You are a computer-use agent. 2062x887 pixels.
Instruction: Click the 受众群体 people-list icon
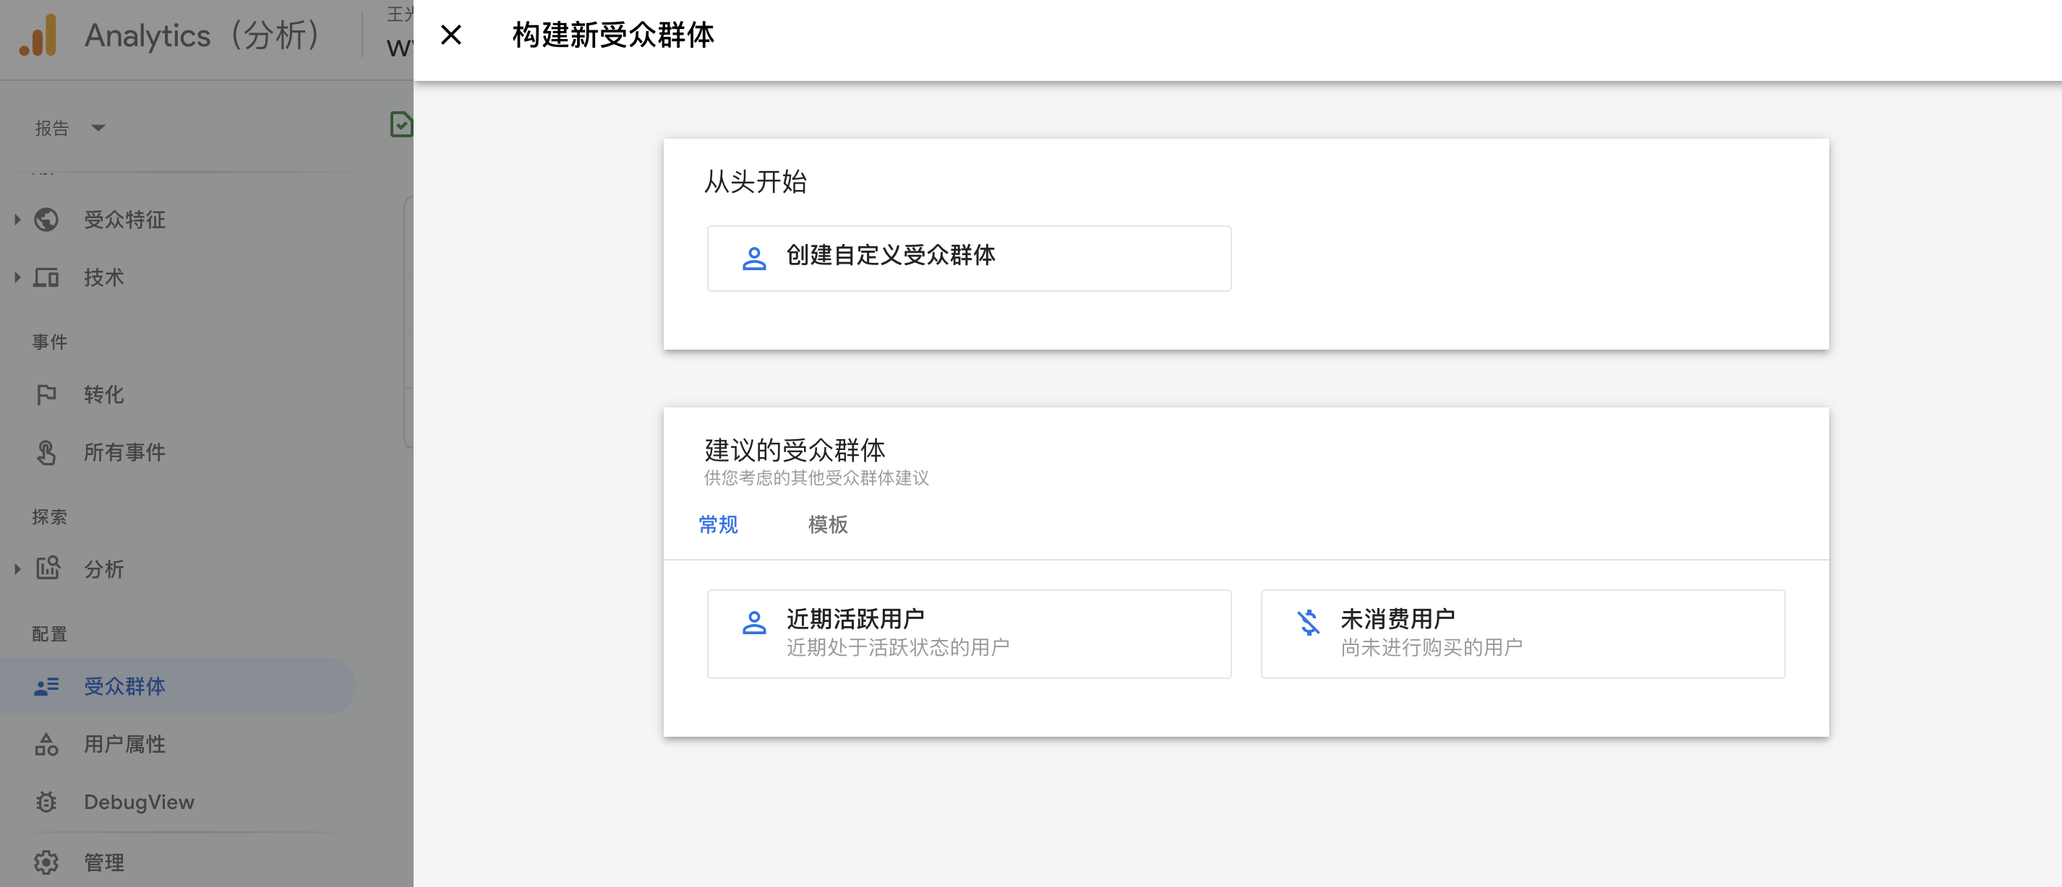tap(46, 686)
